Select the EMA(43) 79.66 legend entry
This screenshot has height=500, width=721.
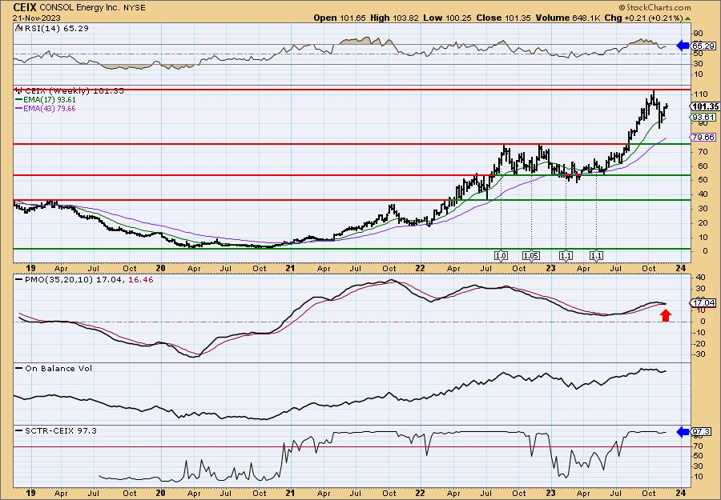pos(46,109)
